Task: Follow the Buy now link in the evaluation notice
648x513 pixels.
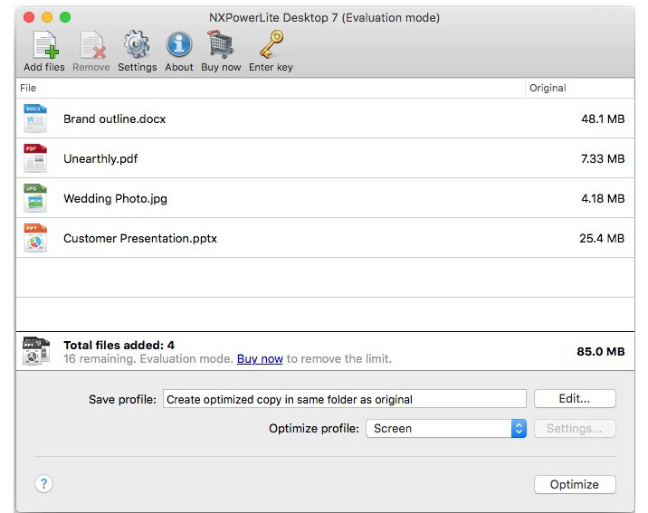Action: [260, 359]
